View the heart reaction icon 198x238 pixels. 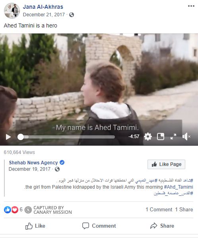point(15,210)
